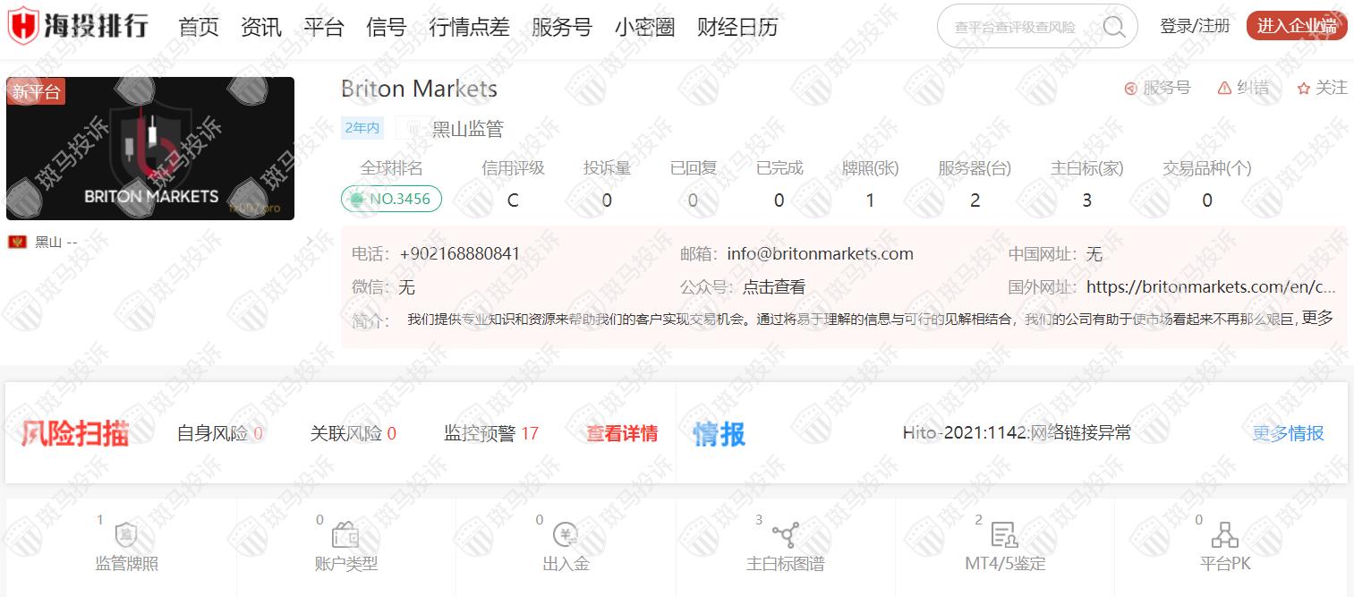This screenshot has height=597, width=1354.
Task: Expand description with 更多
Action: tap(1317, 318)
